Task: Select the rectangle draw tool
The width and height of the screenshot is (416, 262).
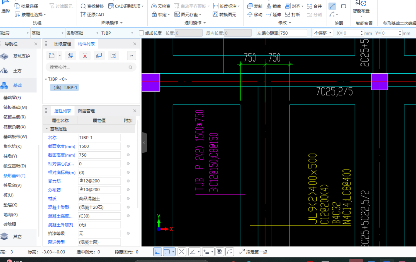Action: (x=344, y=6)
